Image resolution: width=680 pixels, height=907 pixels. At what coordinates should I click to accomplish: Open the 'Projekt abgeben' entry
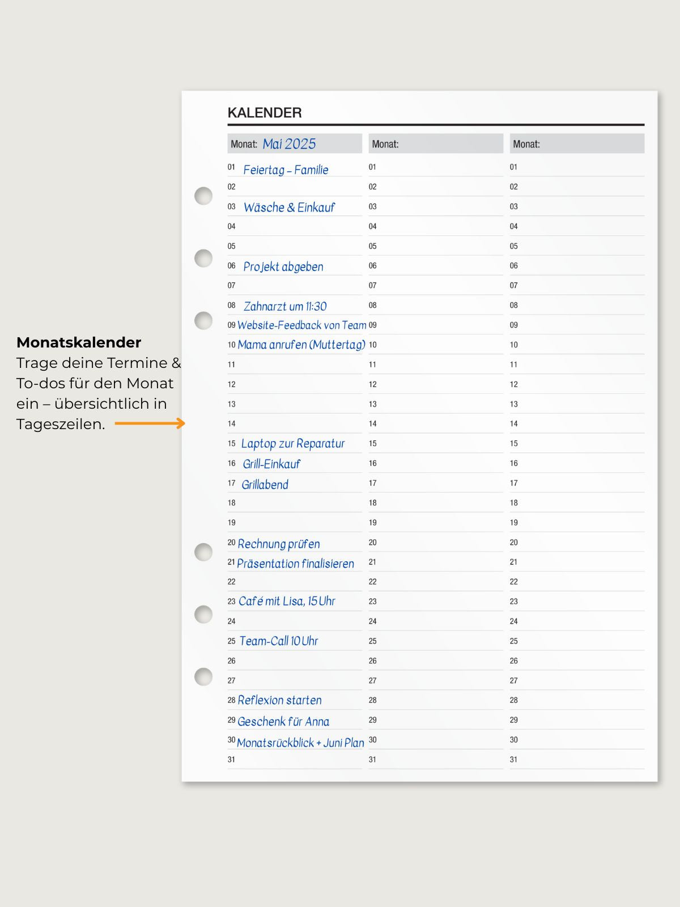pyautogui.click(x=283, y=266)
